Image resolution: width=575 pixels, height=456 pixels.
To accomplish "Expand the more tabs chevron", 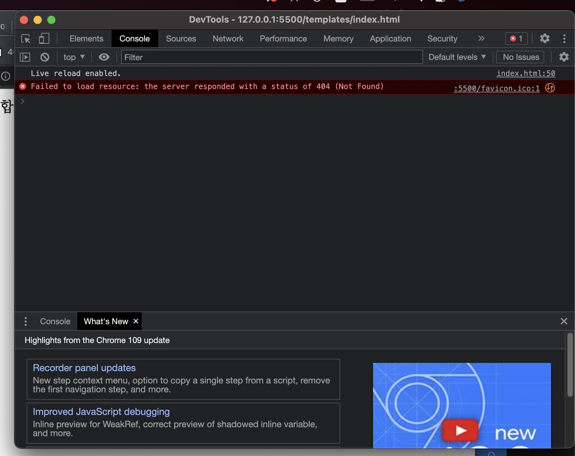I will pyautogui.click(x=482, y=39).
